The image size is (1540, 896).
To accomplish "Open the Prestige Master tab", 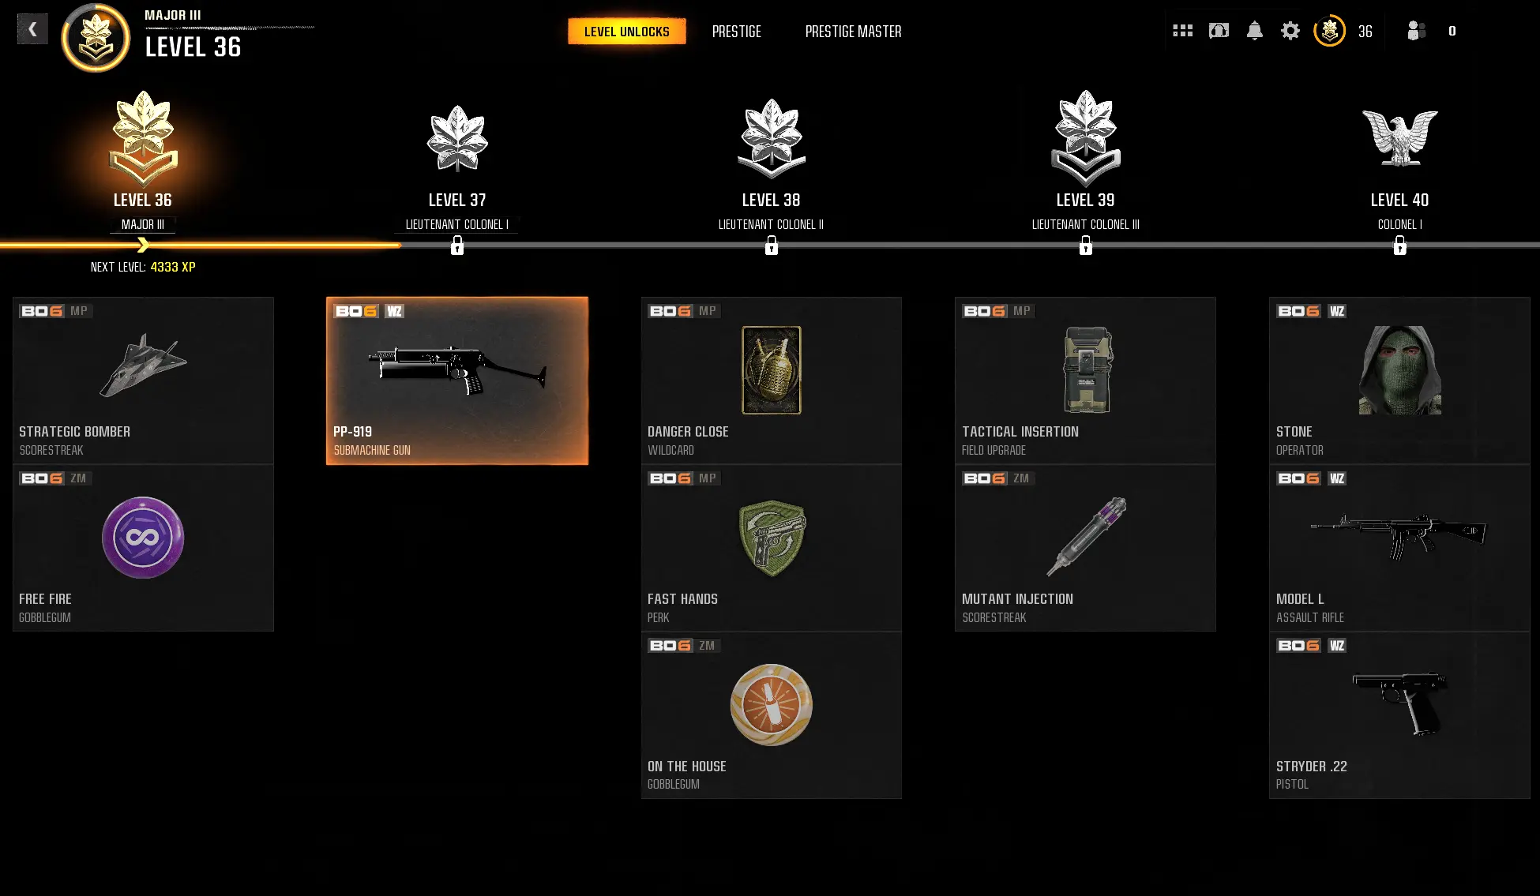I will (x=853, y=32).
